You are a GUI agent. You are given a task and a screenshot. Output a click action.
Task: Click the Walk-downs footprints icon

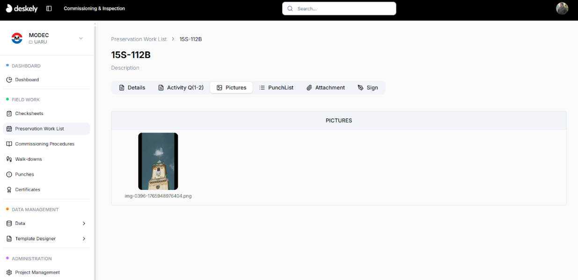[9, 159]
